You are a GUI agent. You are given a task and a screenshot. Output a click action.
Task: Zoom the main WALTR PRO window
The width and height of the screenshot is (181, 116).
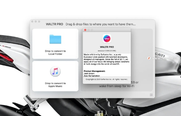pyautogui.click(x=39, y=21)
